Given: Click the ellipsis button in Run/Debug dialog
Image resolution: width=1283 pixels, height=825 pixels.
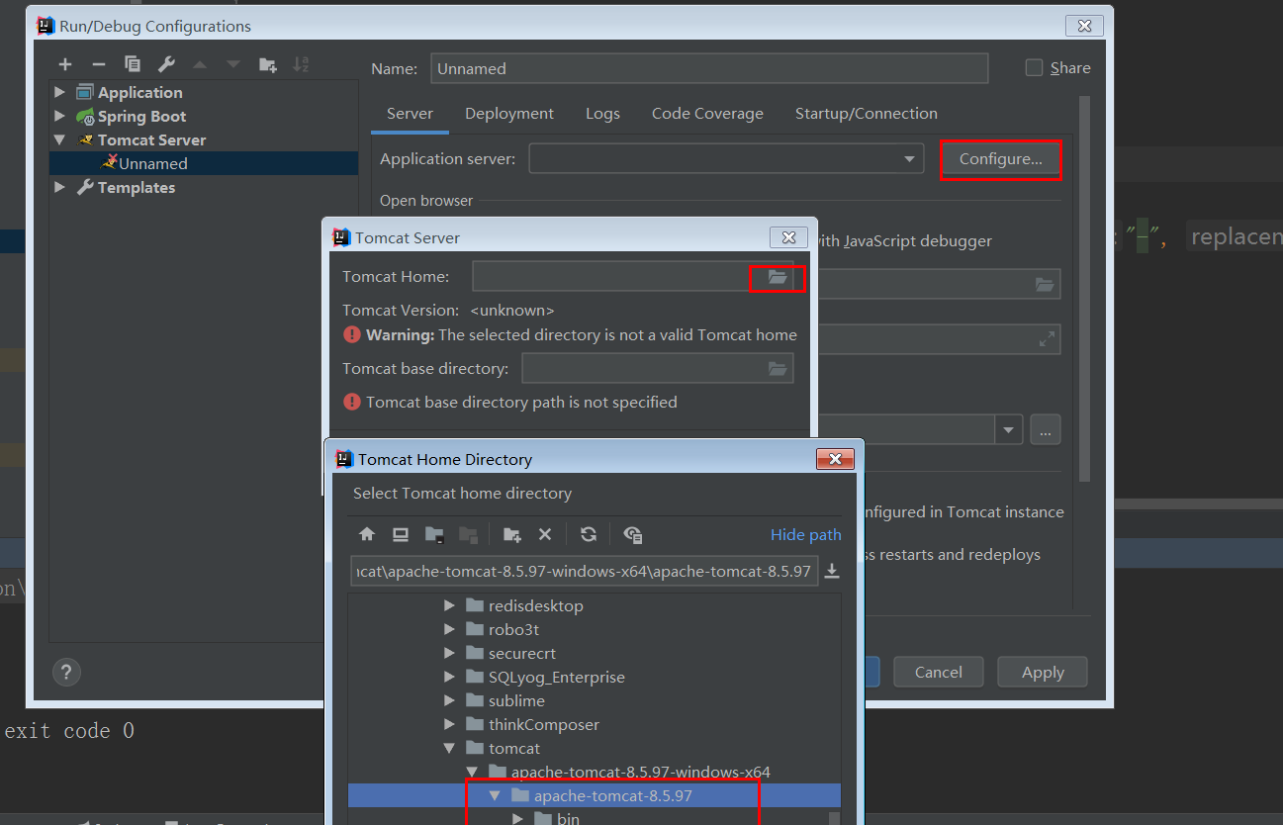Looking at the screenshot, I should [x=1046, y=429].
